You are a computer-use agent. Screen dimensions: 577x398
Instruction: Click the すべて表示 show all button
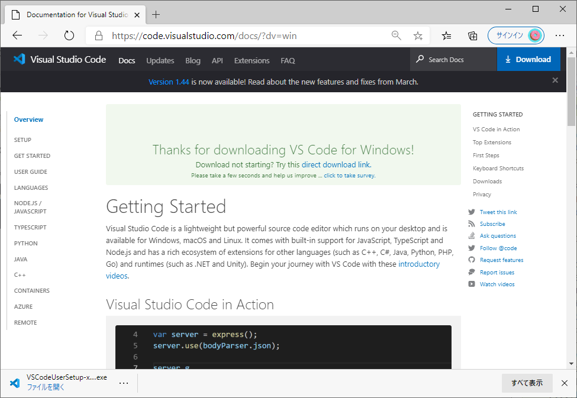click(527, 383)
